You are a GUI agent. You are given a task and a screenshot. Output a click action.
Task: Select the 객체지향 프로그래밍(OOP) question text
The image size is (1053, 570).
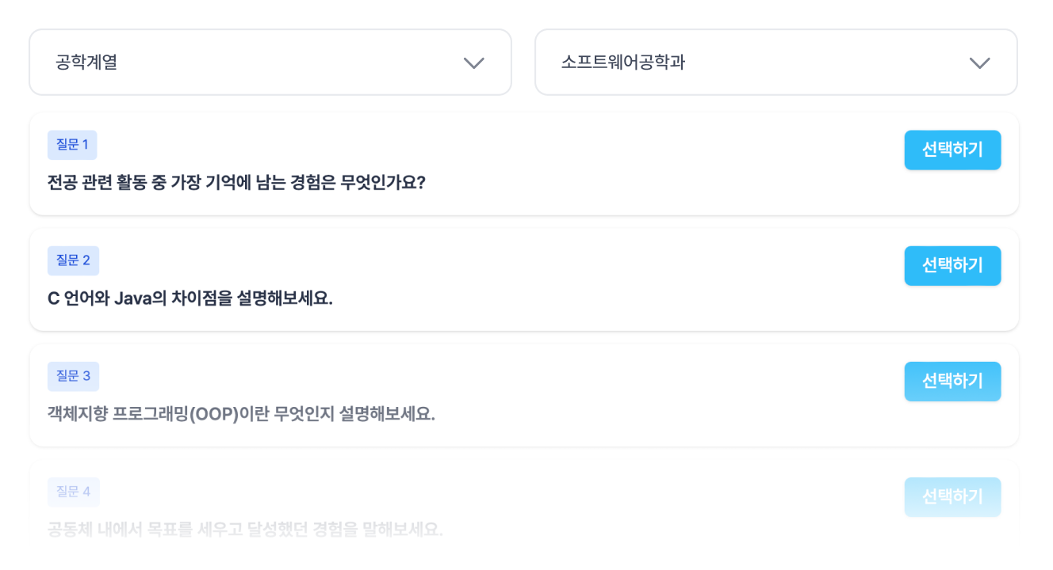pos(241,414)
